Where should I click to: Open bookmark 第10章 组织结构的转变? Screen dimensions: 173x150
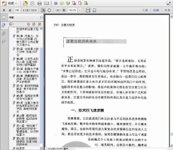(27, 119)
